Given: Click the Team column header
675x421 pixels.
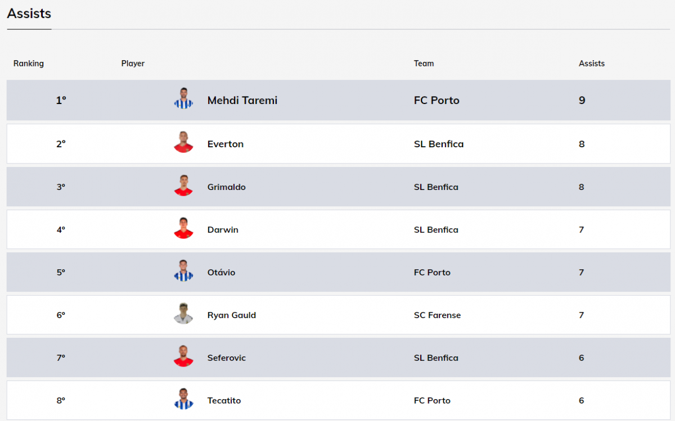Looking at the screenshot, I should pyautogui.click(x=424, y=64).
